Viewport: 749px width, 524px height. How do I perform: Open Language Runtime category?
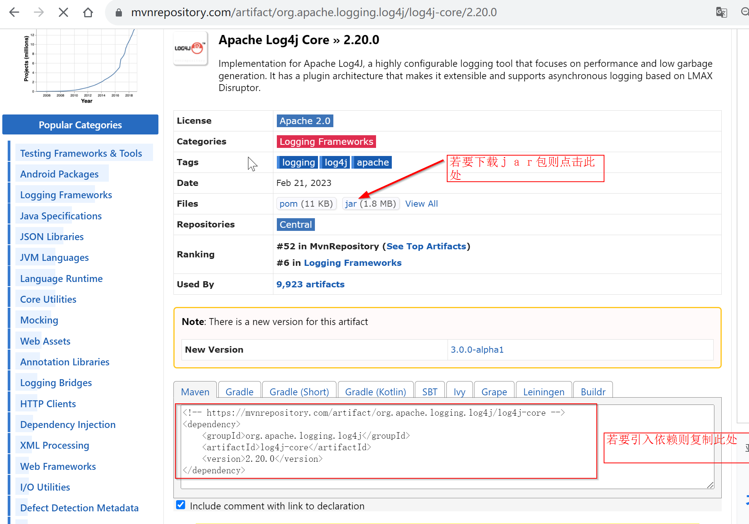(61, 279)
